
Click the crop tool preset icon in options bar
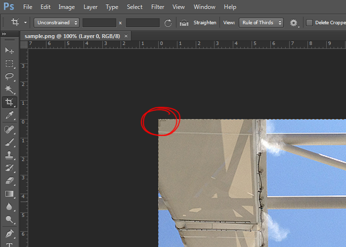tap(15, 22)
